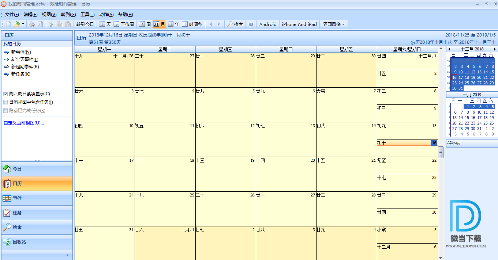Select the 日历 navigation pane button
The width and height of the screenshot is (498, 260).
point(37,184)
